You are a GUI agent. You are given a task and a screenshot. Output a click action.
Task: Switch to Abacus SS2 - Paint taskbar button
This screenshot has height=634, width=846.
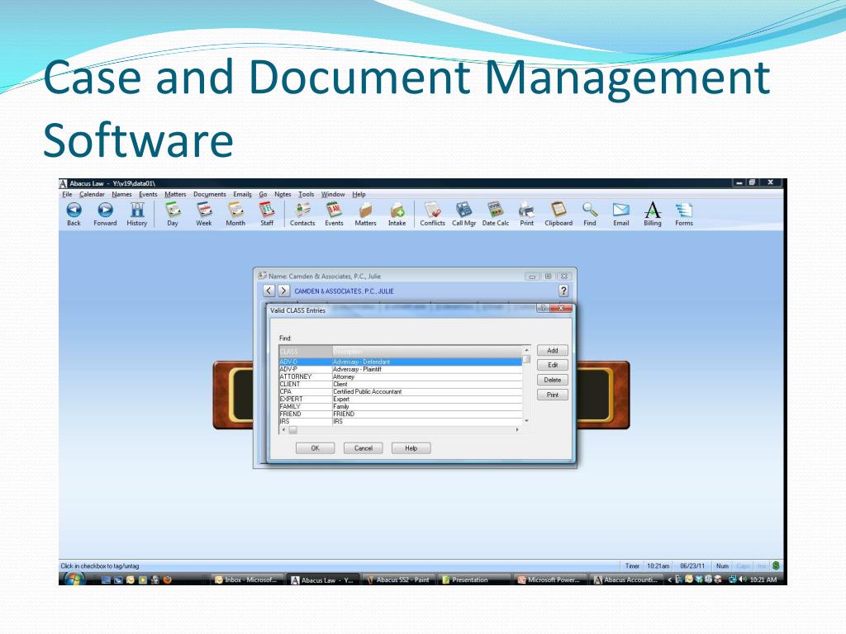click(398, 580)
